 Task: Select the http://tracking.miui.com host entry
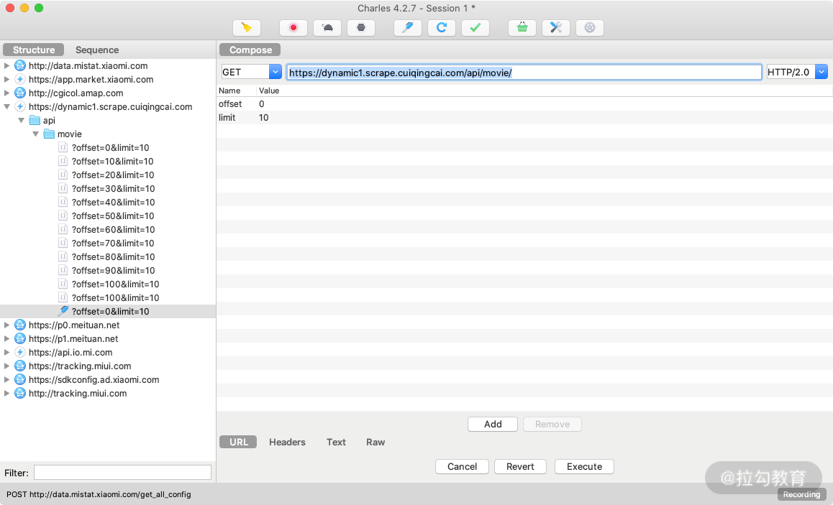[x=78, y=394]
